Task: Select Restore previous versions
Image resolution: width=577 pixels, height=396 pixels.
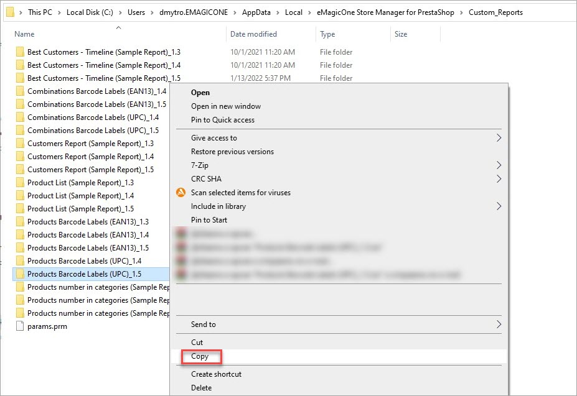Action: point(232,152)
